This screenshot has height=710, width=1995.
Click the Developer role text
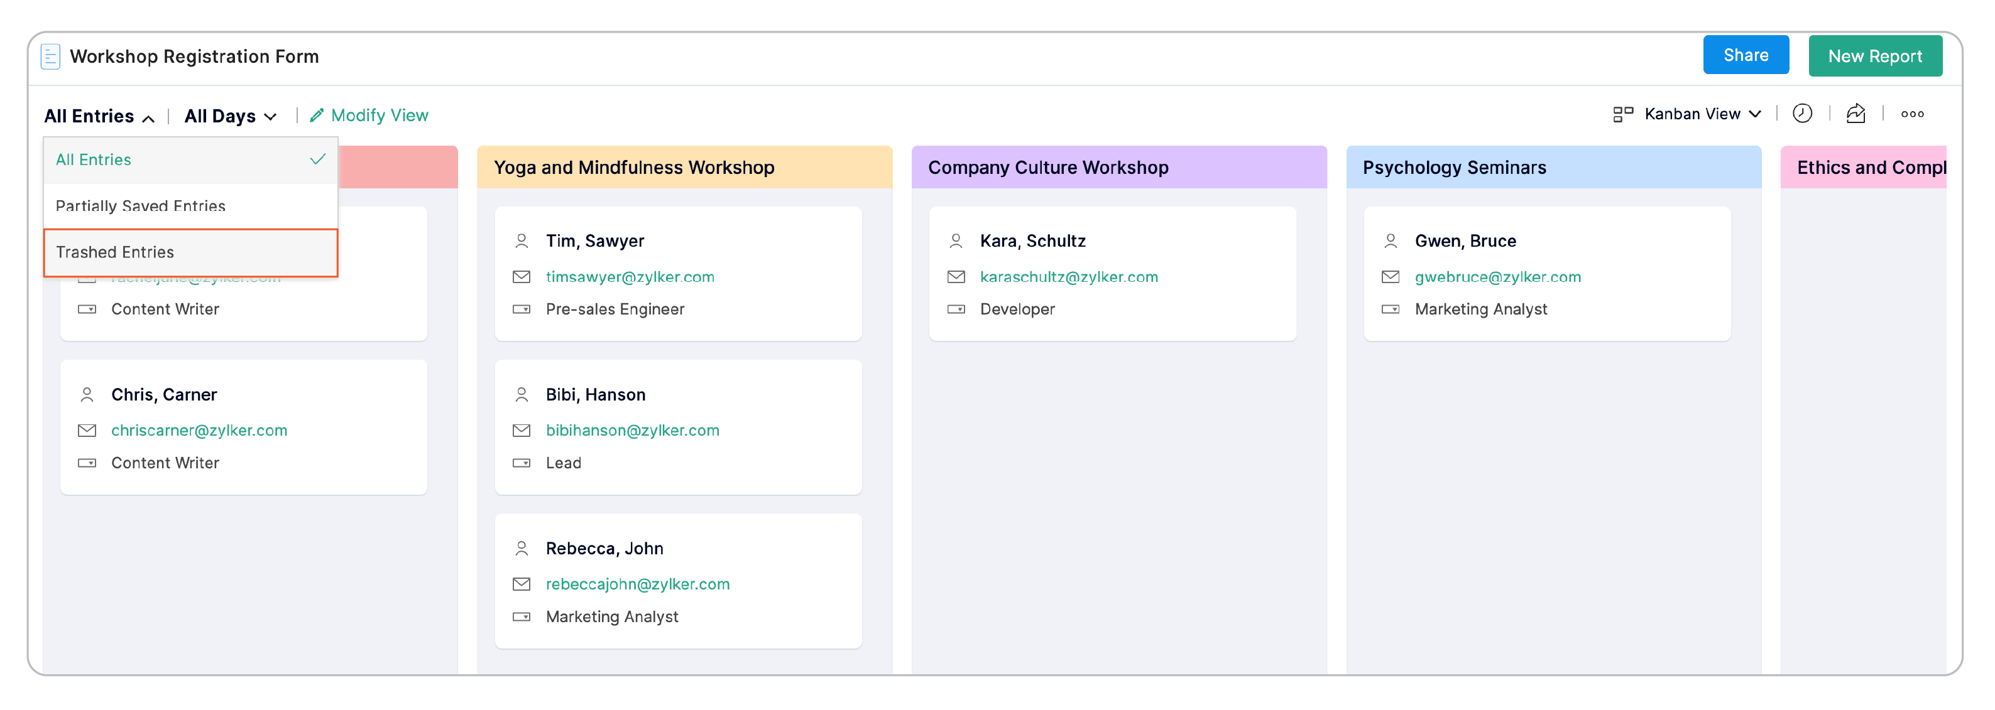click(1017, 309)
